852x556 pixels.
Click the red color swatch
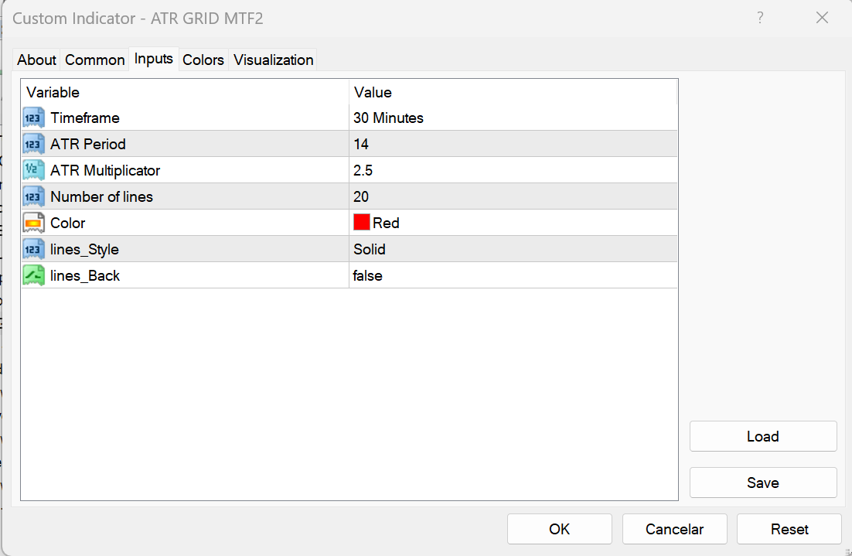click(361, 223)
